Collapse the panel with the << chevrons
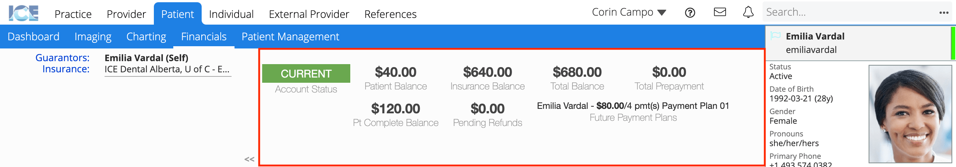This screenshot has height=167, width=956. coord(249,159)
